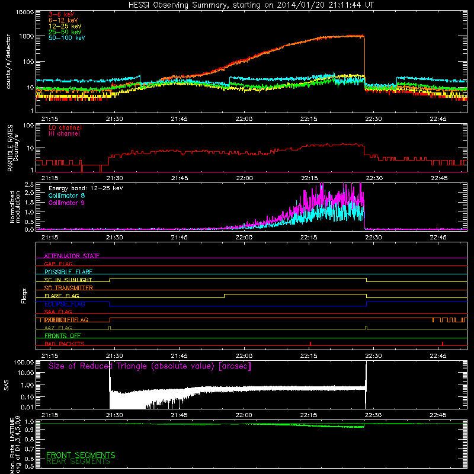Image resolution: width=474 pixels, height=474 pixels.
Task: Click the Size of Reduced Triangle title text
Action: coord(150,366)
